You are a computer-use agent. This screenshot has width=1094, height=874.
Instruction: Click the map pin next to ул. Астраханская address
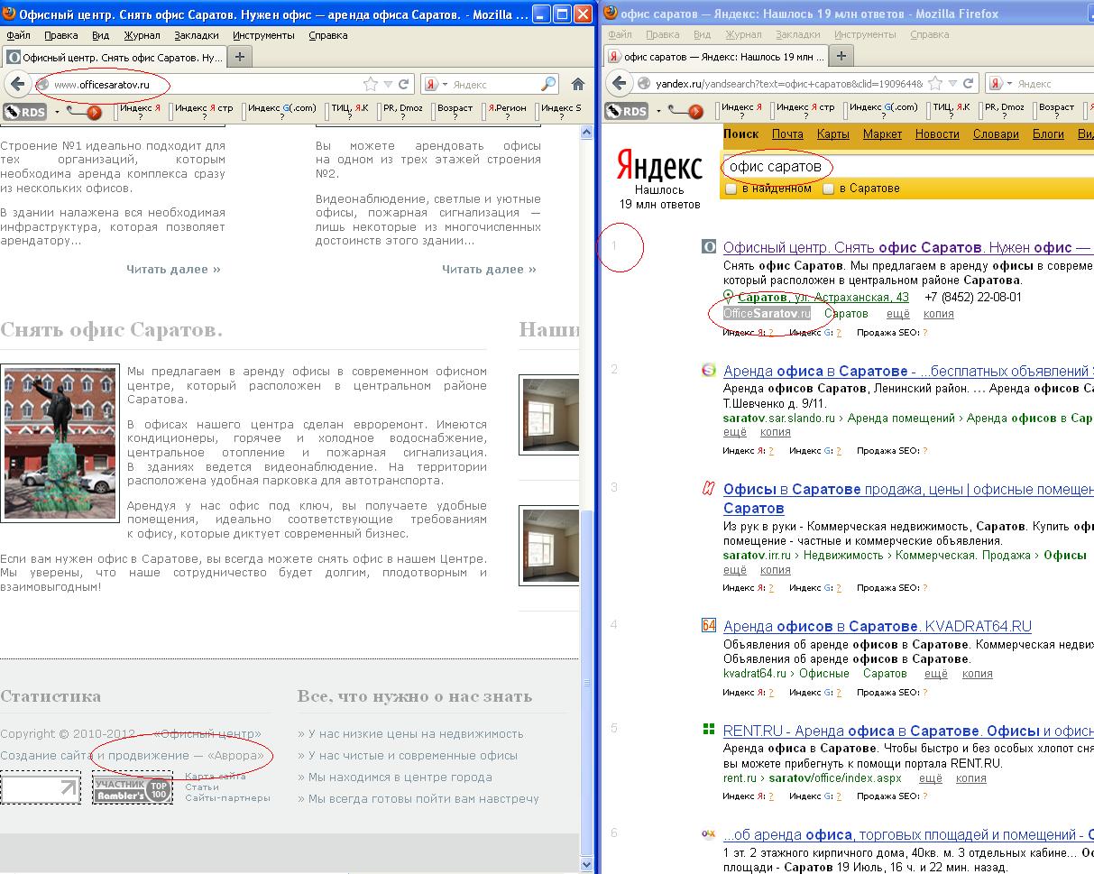[x=729, y=298]
